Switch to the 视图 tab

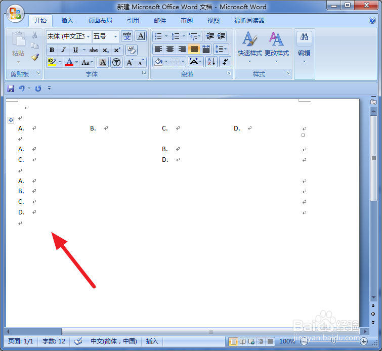click(x=214, y=21)
